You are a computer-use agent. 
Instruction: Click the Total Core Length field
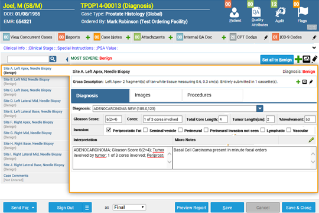(x=223, y=120)
